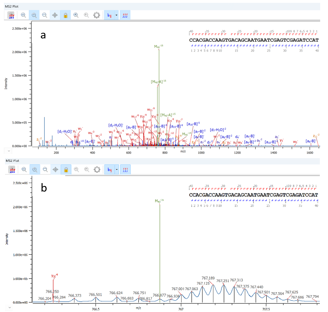Open plot settings gear in plot b
The image size is (328, 312).
[97, 170]
